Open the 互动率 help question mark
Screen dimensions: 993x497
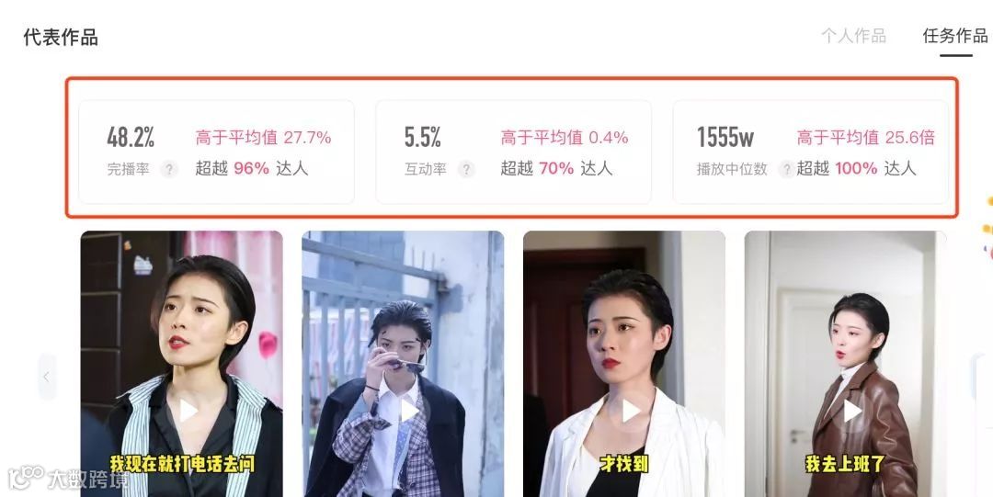point(466,169)
